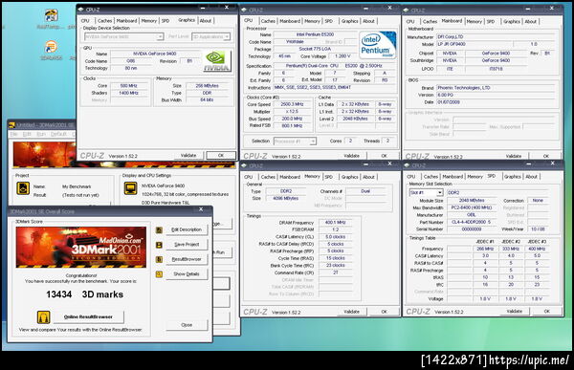The height and width of the screenshot is (370, 574).
Task: Click the icon beside the ResultBrowser button
Action: (159, 259)
